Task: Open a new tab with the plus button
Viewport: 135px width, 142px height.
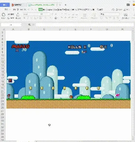Action: (x=65, y=5)
